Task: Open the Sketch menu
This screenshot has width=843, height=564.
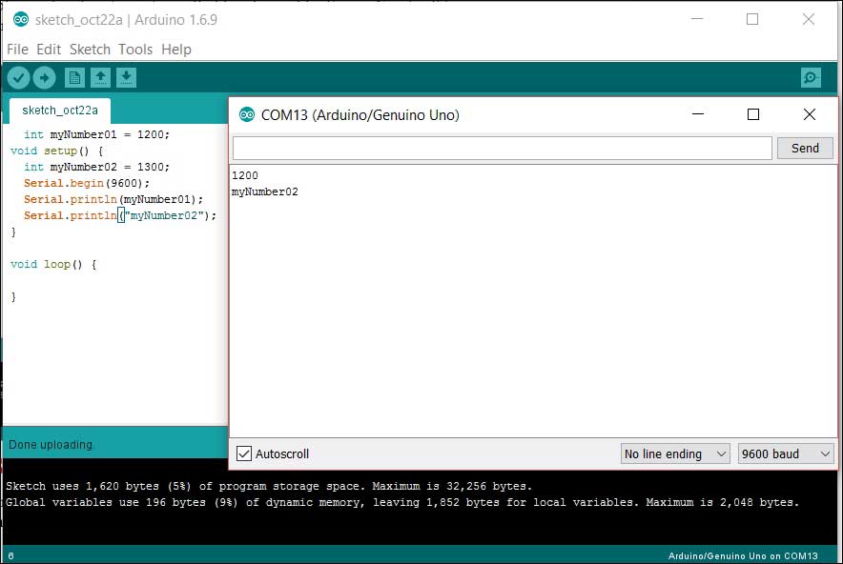Action: pos(91,50)
